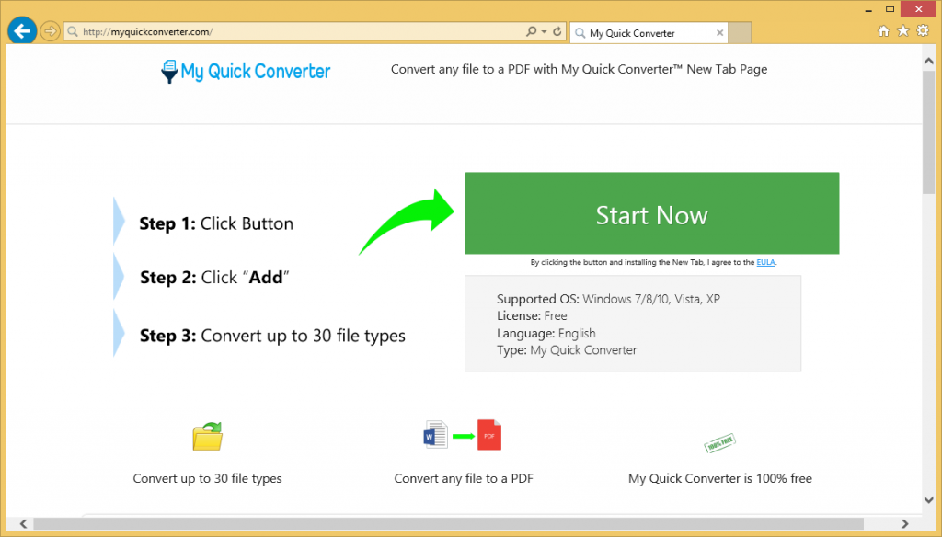Click the yellow folder convert icon
The image size is (942, 537).
coord(208,436)
